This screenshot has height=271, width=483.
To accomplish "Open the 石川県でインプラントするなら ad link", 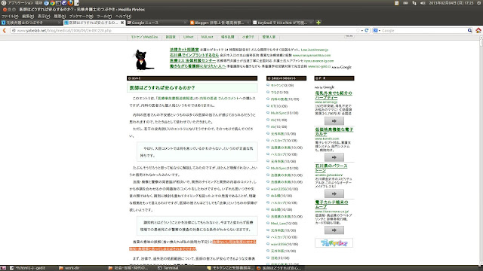I will (194, 55).
